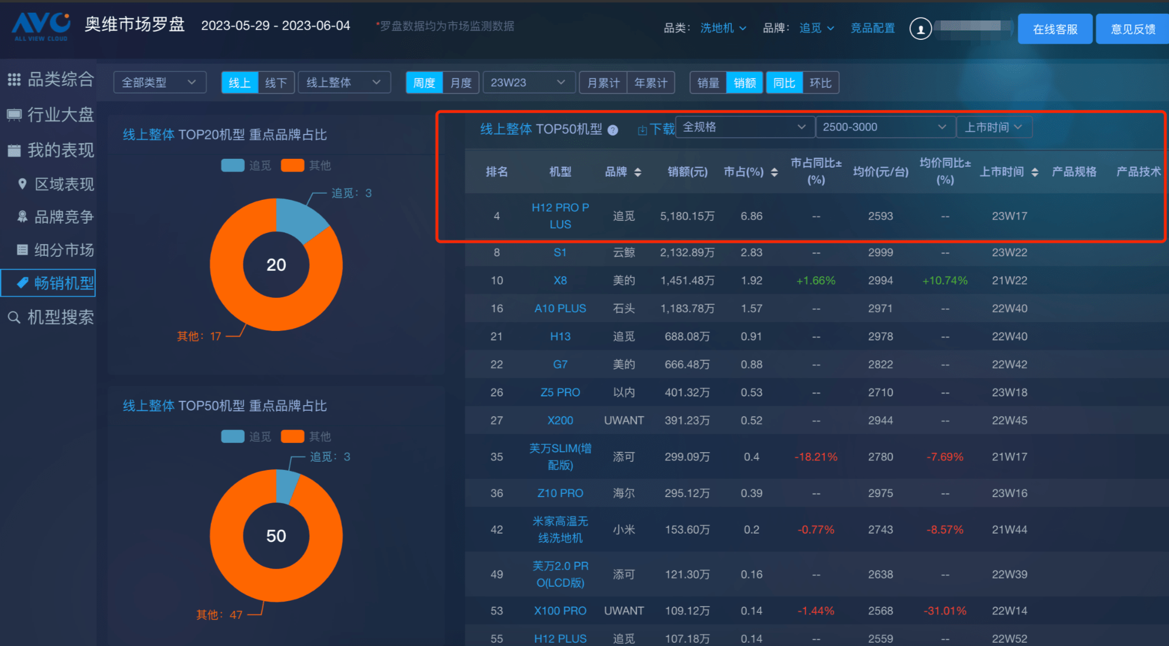Open model H12 PRO PLUS link
The width and height of the screenshot is (1169, 646).
tap(560, 216)
